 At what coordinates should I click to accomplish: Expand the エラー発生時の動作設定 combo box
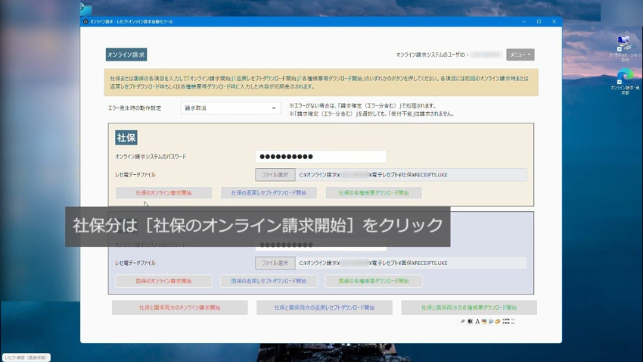point(231,108)
